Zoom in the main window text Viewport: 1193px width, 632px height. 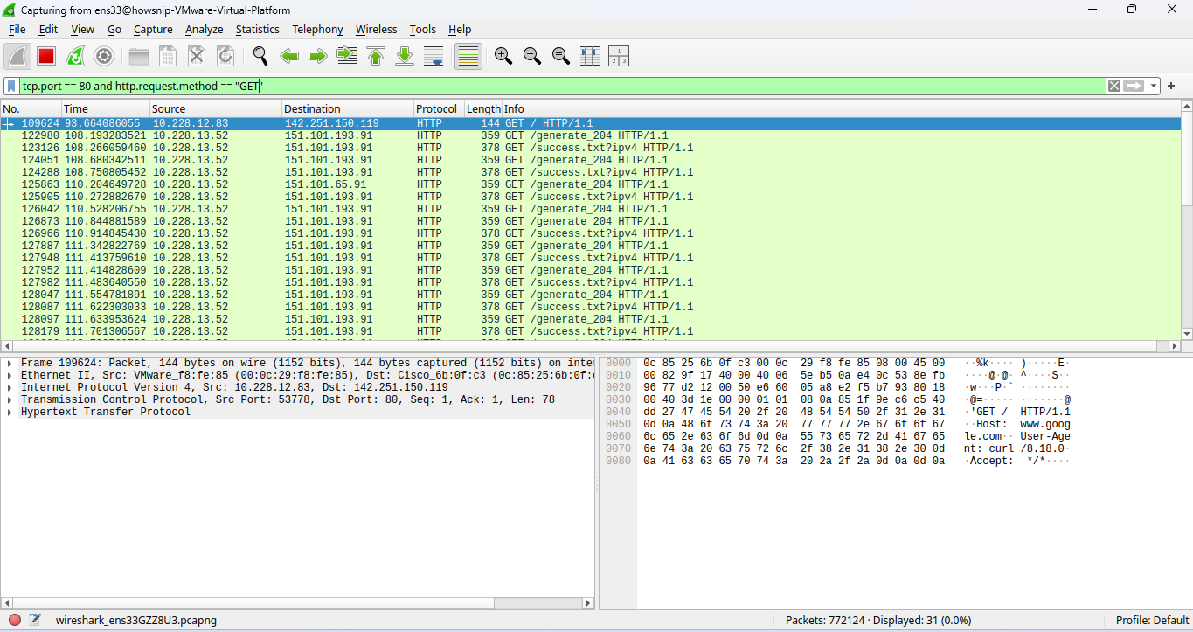tap(503, 57)
